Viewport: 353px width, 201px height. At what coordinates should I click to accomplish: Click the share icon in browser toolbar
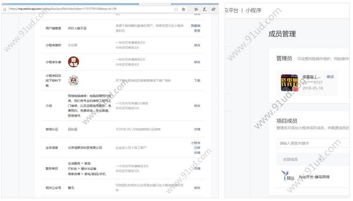213,9
